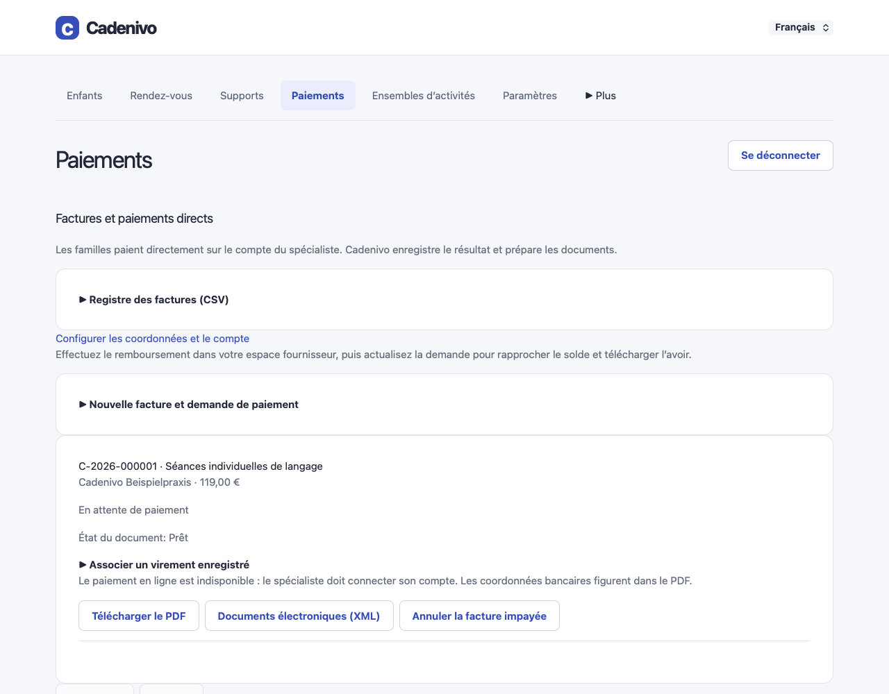889x694 pixels.
Task: Click the Factures et paiements directs heading
Action: click(134, 219)
